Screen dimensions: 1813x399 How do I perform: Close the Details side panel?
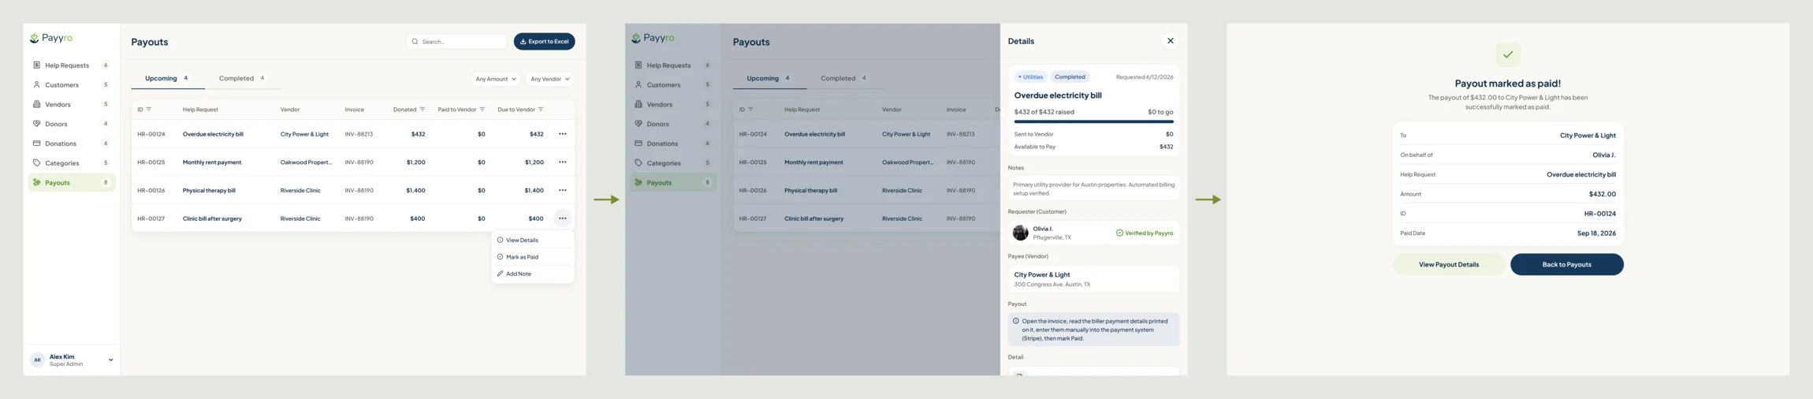[1170, 41]
